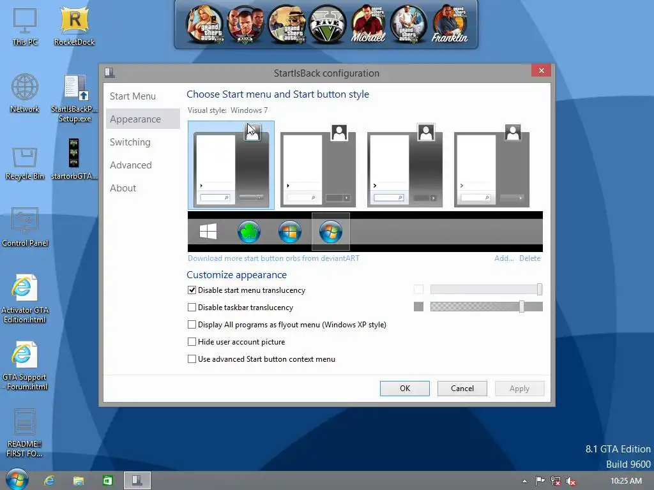Select the Activator GTA Edition.html file
Viewport: 654px width, 490px height.
[25, 299]
